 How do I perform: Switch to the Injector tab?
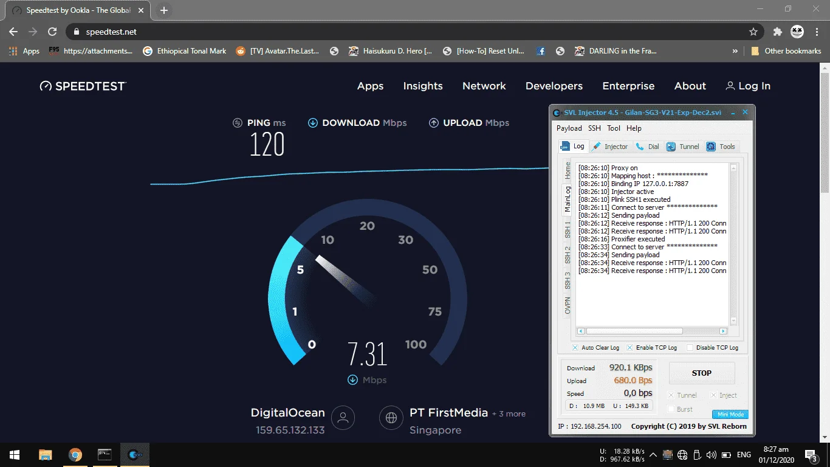pyautogui.click(x=610, y=147)
